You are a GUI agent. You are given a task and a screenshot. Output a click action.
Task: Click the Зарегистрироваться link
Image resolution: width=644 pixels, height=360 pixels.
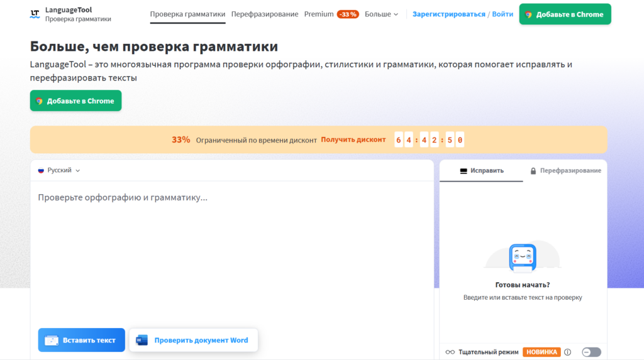449,14
